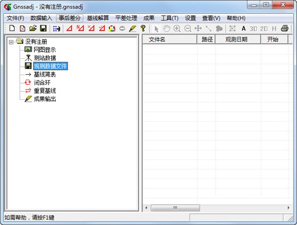The width and height of the screenshot is (297, 225).
Task: Open the 事后差分 menu
Action: pos(69,18)
